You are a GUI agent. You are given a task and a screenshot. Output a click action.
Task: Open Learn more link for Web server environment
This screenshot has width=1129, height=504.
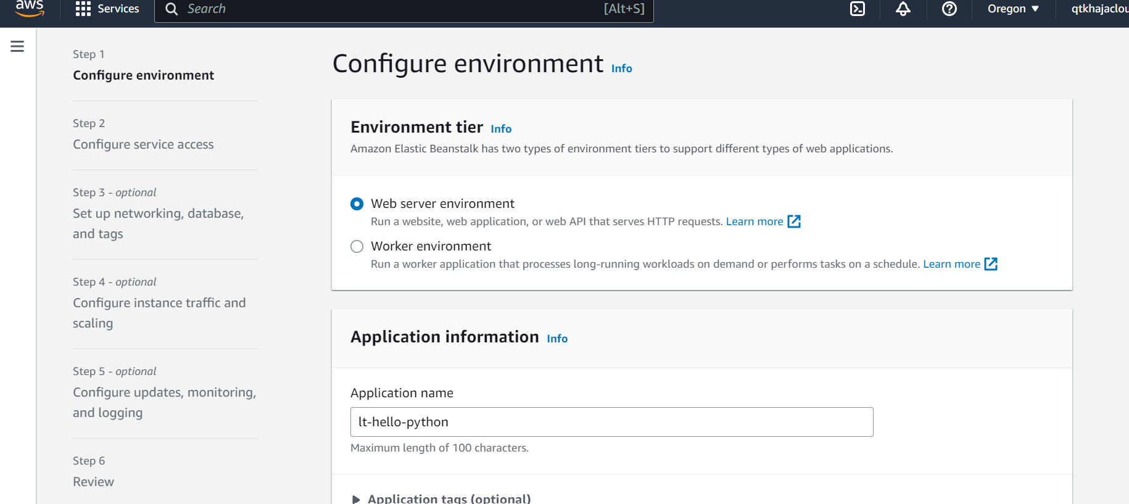755,221
